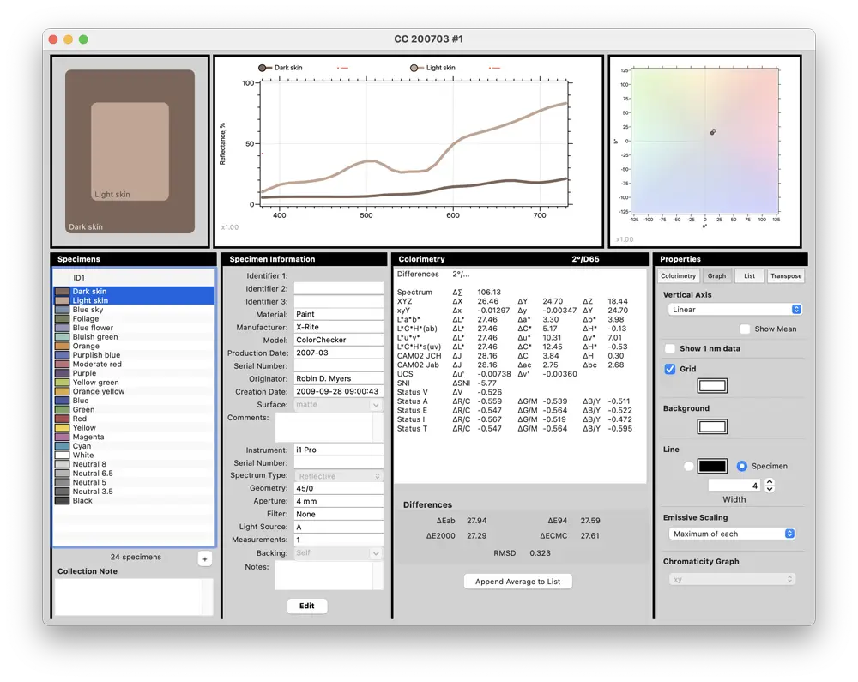This screenshot has height=682, width=858.
Task: Switch to the Colorimetry tab in Properties
Action: coord(679,276)
